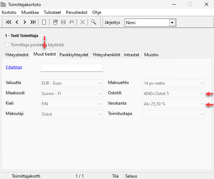The image size is (214, 179).
Task: Click the Maksulaji field label
Action: [15, 114]
